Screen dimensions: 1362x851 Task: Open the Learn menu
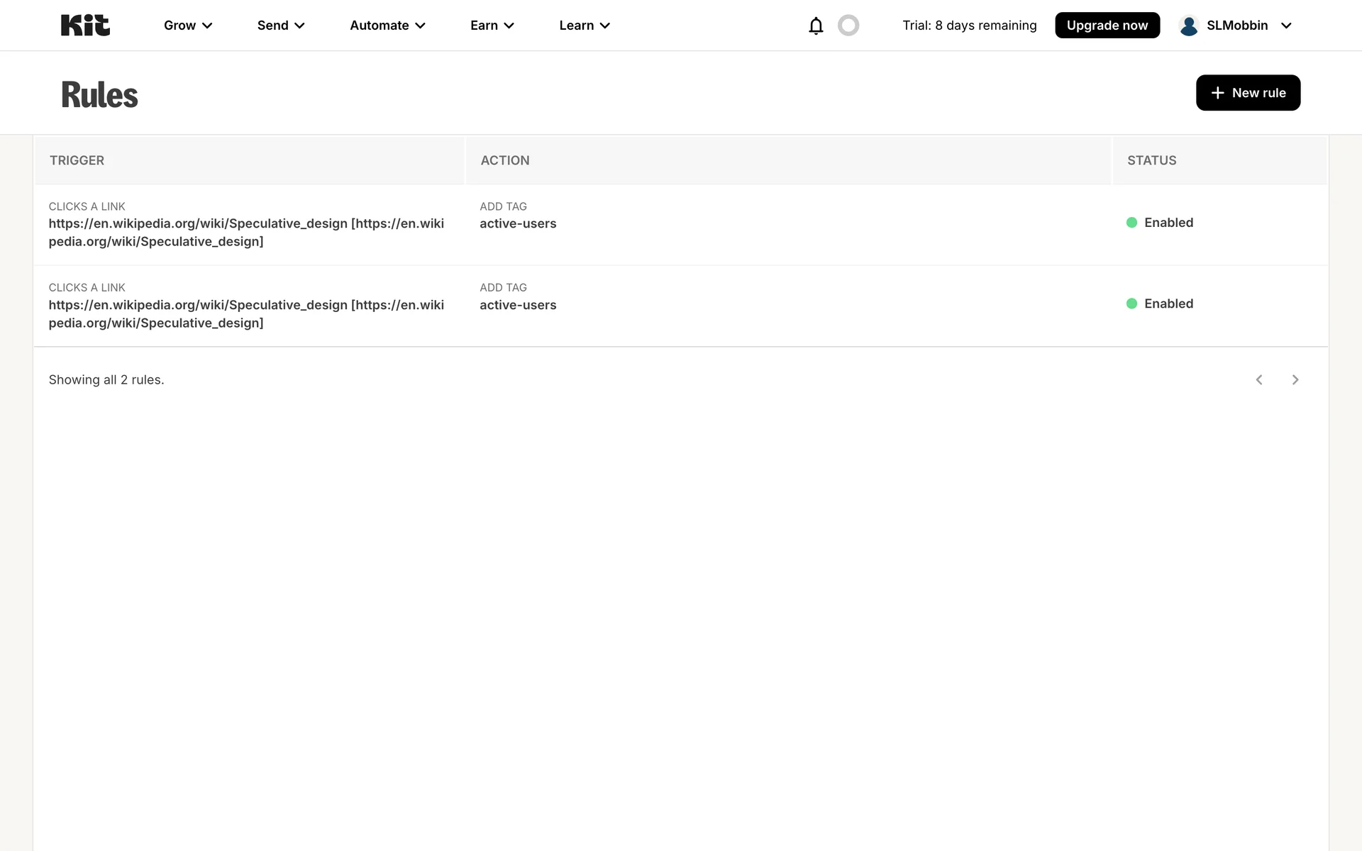[585, 26]
